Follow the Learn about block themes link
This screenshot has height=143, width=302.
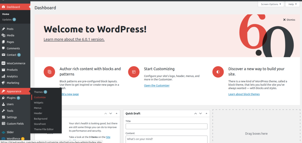(244, 94)
